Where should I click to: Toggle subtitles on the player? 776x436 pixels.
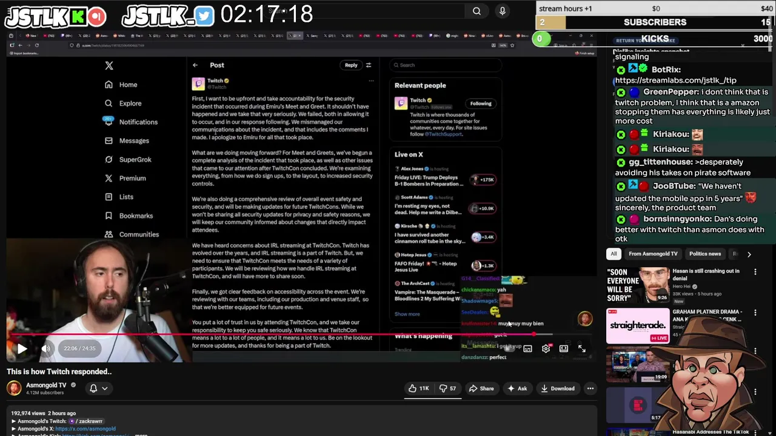pos(527,349)
